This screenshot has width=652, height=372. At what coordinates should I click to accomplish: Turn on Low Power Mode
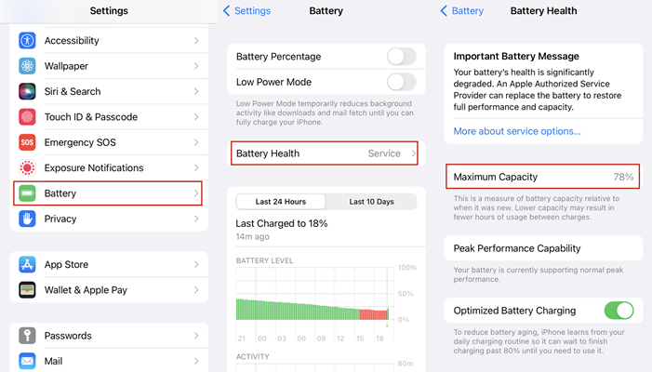(x=401, y=82)
